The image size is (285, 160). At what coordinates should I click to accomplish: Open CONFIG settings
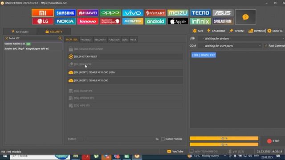click(275, 31)
